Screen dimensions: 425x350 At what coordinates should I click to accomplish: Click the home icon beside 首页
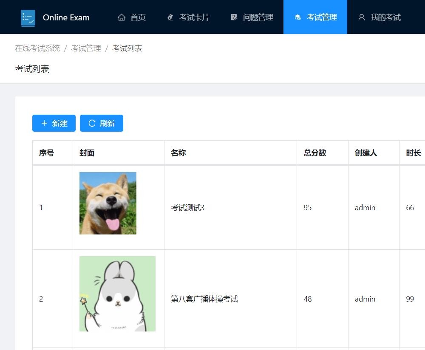122,17
